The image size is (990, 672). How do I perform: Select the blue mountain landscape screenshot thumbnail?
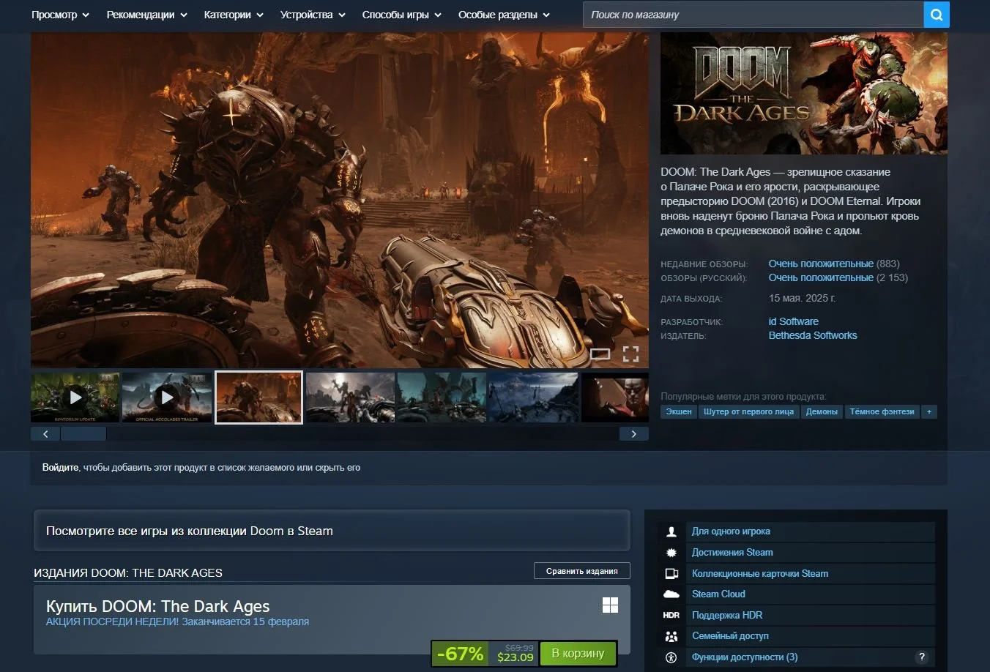tap(532, 397)
